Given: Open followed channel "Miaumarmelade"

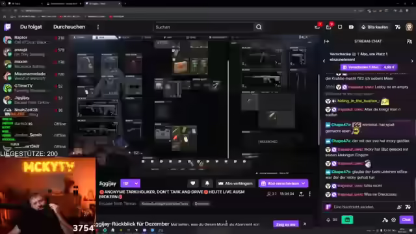Looking at the screenshot, I should [x=34, y=76].
